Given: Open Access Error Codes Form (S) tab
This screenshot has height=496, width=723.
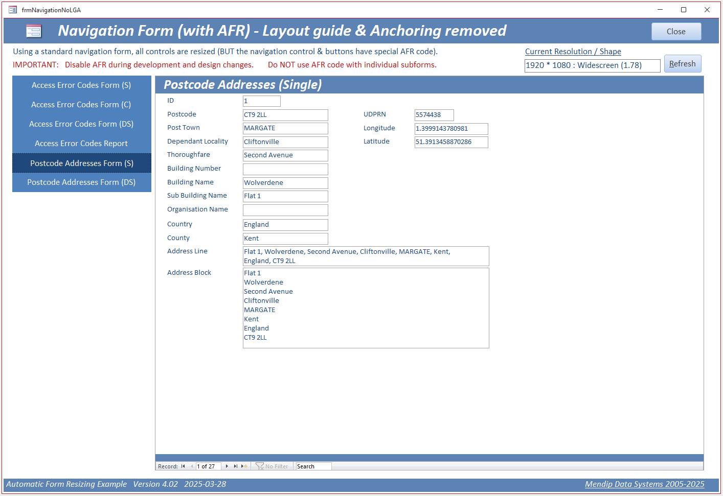Looking at the screenshot, I should [82, 85].
